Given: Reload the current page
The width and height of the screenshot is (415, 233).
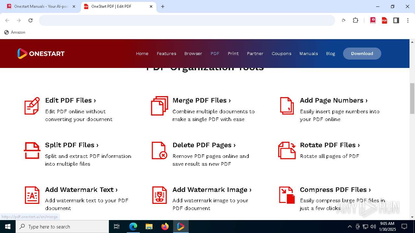Looking at the screenshot, I should pos(30,20).
